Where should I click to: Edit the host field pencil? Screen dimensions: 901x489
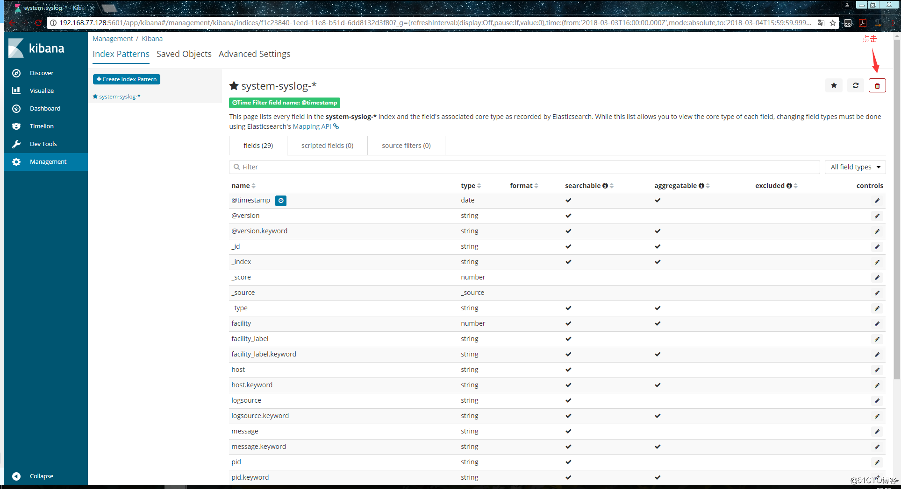pyautogui.click(x=877, y=370)
